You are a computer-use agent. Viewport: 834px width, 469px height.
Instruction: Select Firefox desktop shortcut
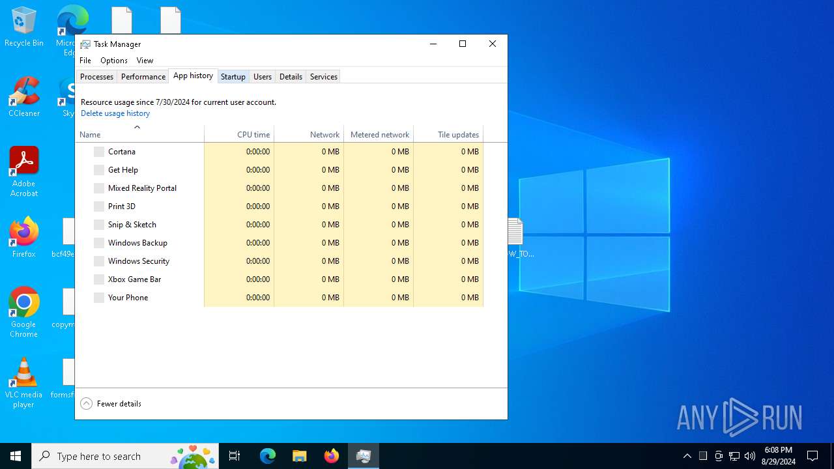(24, 238)
